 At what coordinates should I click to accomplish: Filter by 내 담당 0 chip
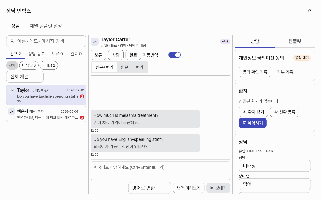29,65
